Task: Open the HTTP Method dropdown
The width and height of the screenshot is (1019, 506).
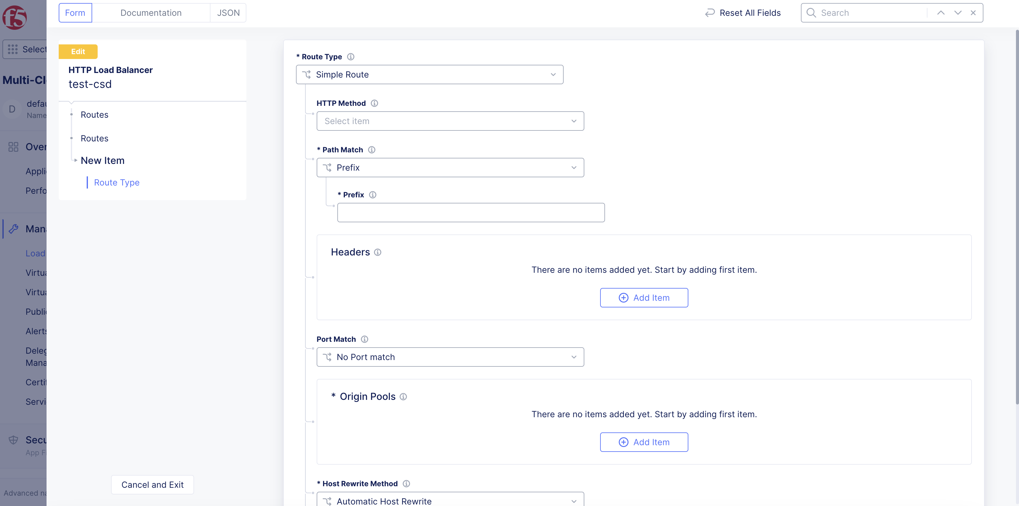Action: click(x=450, y=121)
